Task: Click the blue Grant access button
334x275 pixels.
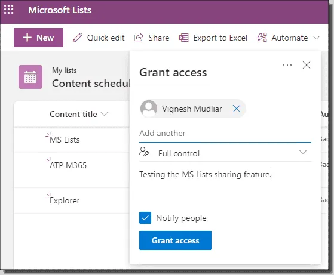Action: coord(175,240)
